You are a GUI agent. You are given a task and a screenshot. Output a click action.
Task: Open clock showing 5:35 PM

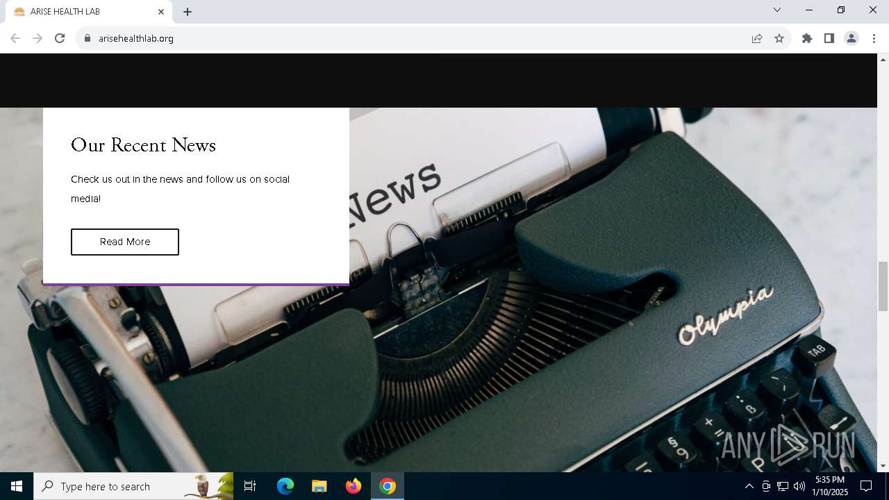click(830, 486)
